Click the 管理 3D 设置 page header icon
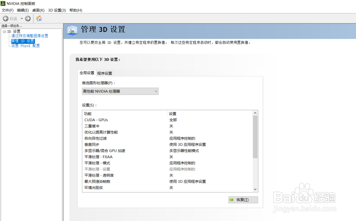 [x=73, y=31]
